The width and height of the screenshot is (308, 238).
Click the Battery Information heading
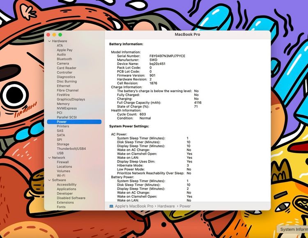pyautogui.click(x=126, y=44)
